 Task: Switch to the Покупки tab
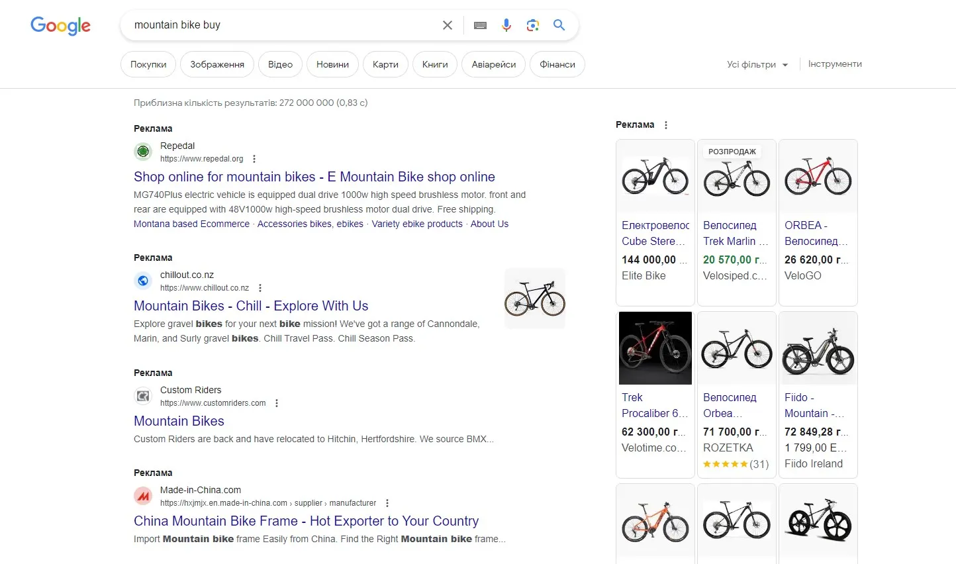click(x=148, y=64)
